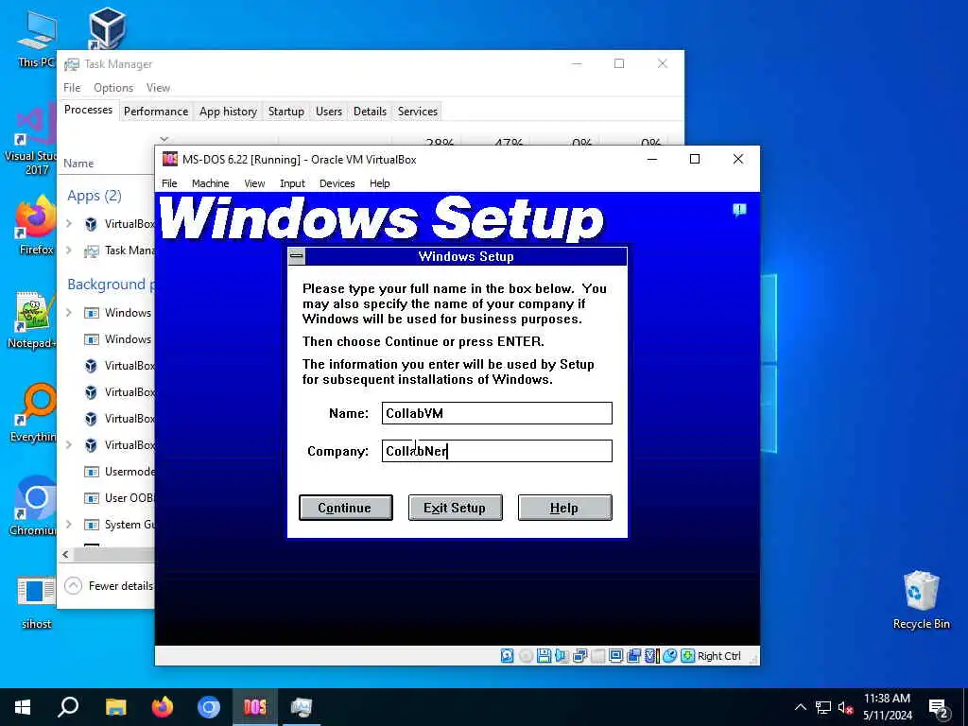Click Continue in Windows Setup dialog

click(346, 508)
